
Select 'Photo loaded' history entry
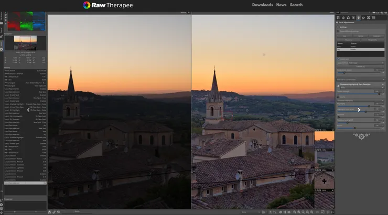tap(25, 71)
